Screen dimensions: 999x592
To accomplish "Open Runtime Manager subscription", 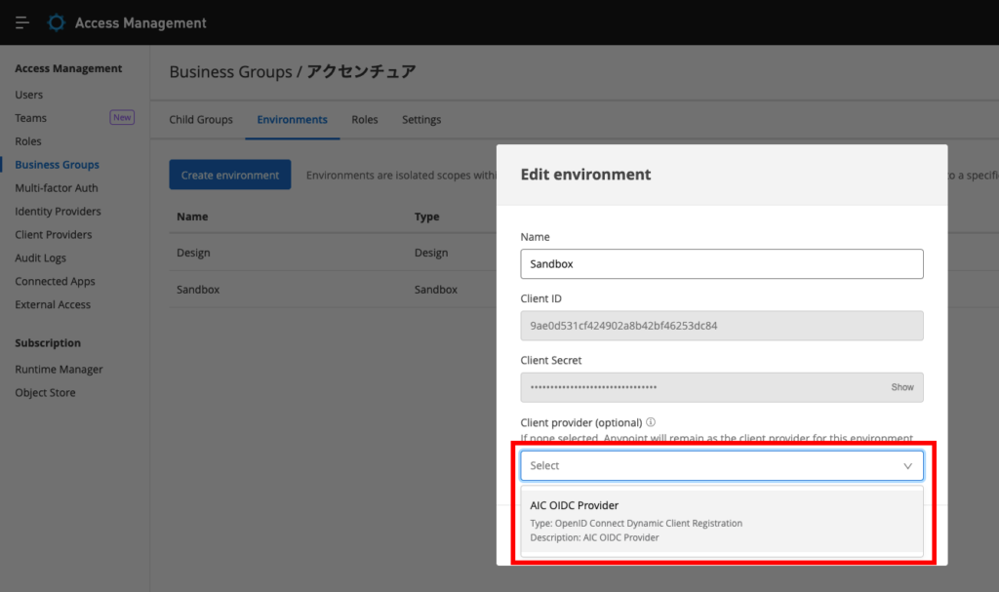I will [59, 370].
